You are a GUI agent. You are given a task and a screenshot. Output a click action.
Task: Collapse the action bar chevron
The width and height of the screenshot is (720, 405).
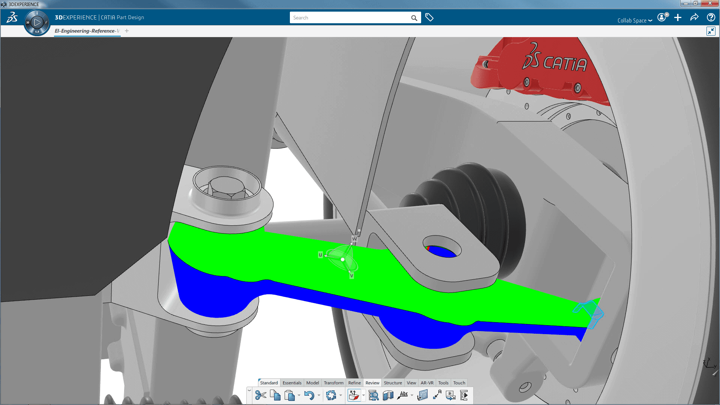(249, 390)
